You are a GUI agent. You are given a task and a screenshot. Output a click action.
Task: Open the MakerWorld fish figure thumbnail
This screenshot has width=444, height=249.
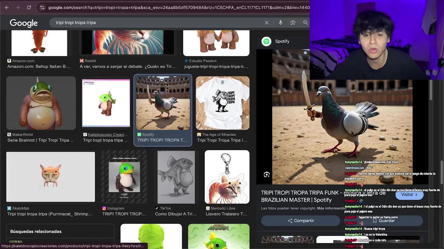(x=41, y=103)
